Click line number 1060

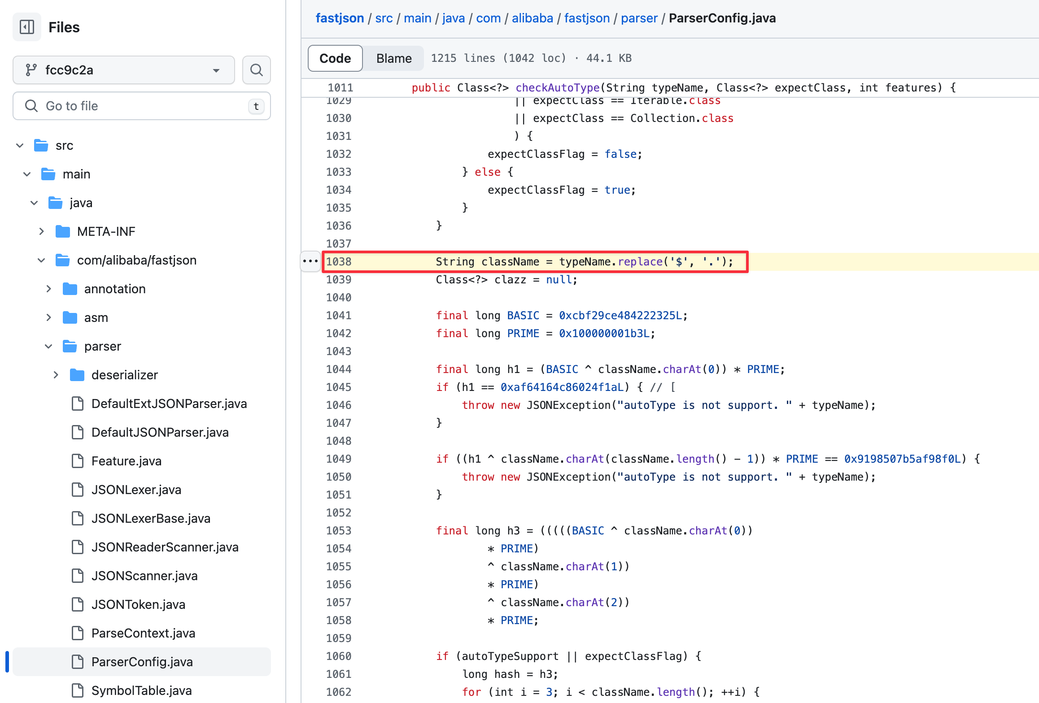point(339,656)
